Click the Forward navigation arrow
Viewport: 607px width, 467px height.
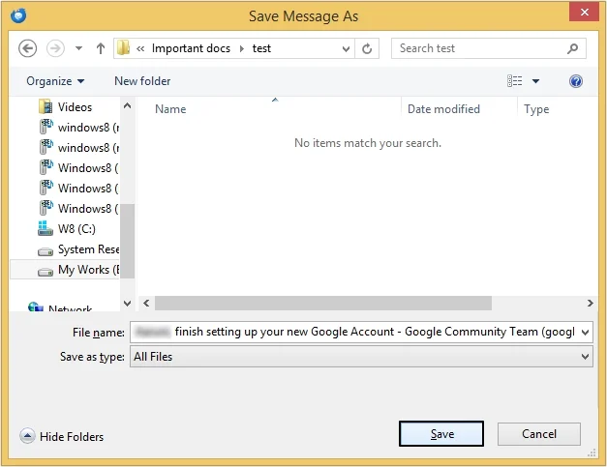click(55, 48)
